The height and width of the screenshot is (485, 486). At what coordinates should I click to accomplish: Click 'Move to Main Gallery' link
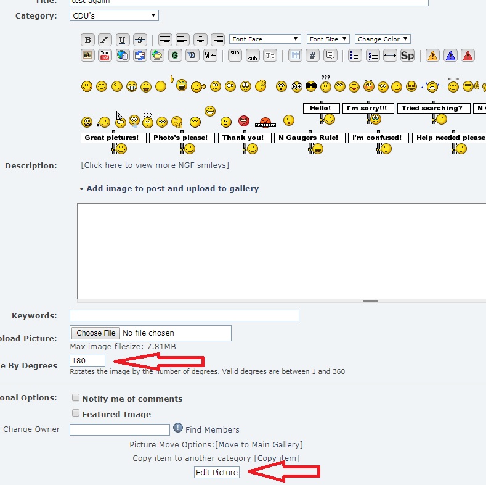point(259,445)
